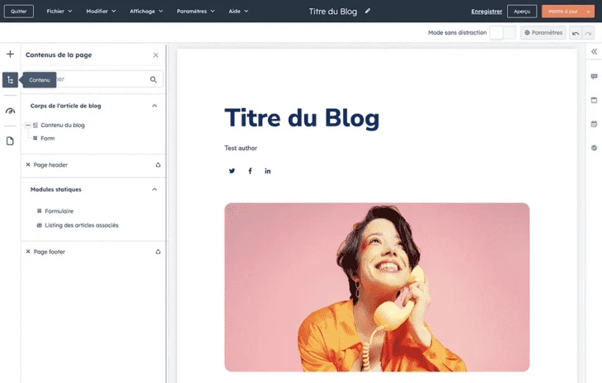The width and height of the screenshot is (602, 383).
Task: Toggle Mode sans distraction switch
Action: point(502,33)
